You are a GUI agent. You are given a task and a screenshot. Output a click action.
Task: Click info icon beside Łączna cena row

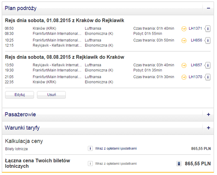click(90, 164)
